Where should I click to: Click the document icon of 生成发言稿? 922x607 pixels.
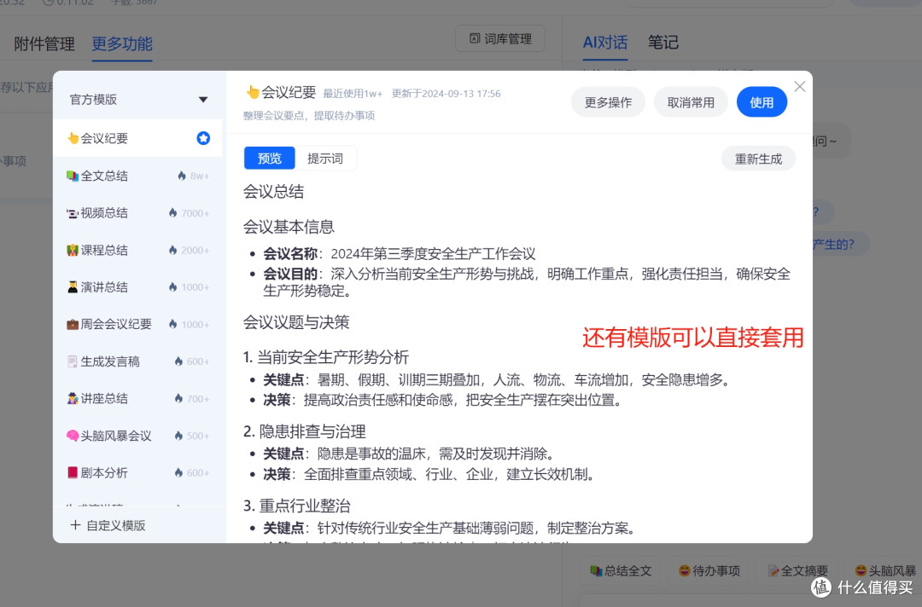click(x=73, y=361)
